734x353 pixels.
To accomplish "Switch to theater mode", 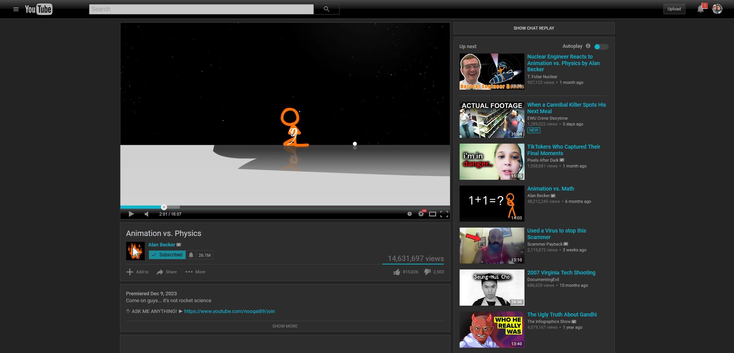I will (x=433, y=214).
